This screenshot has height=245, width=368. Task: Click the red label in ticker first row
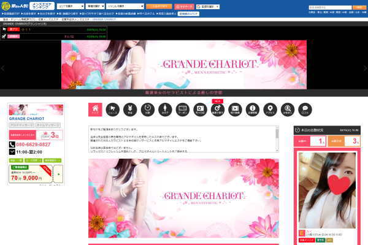point(13,29)
